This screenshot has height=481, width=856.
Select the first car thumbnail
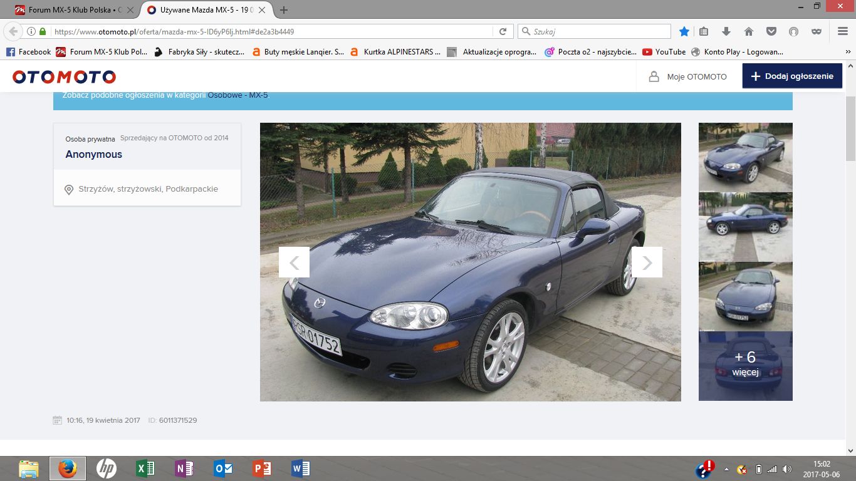(x=746, y=157)
